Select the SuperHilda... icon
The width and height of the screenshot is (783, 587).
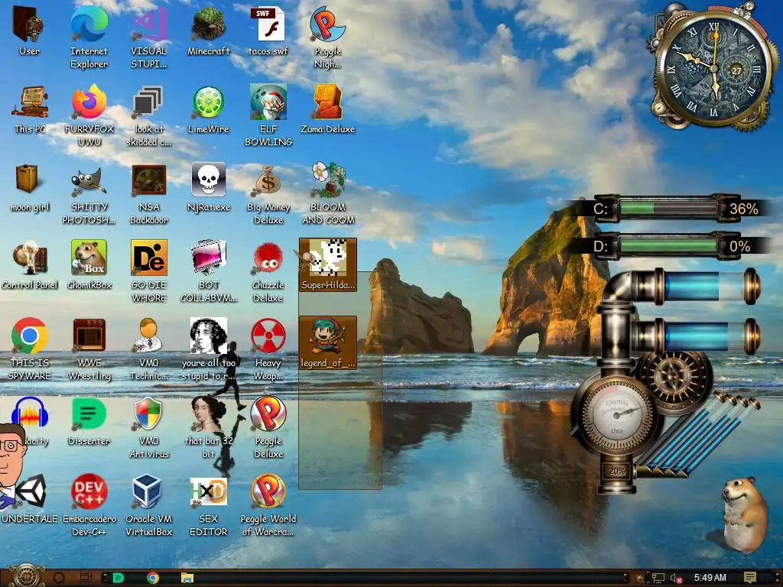coord(327,264)
